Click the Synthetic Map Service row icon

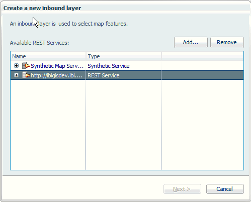(26, 66)
